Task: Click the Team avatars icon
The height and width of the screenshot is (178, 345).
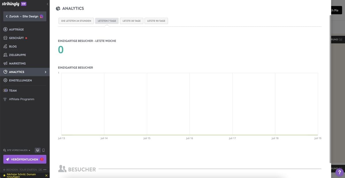Action: pyautogui.click(x=5, y=91)
